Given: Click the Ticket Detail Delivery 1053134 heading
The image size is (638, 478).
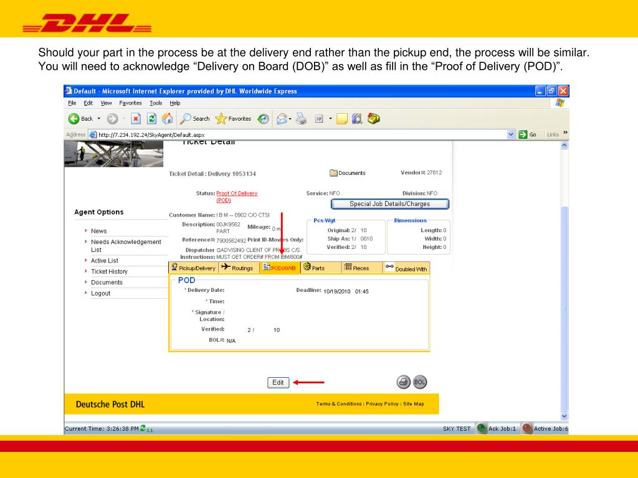Looking at the screenshot, I should 212,174.
